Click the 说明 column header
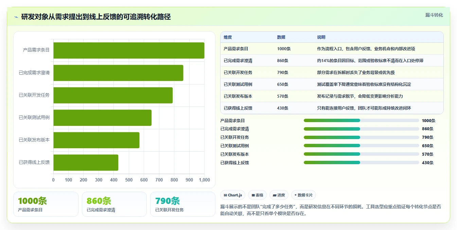 (x=321, y=37)
